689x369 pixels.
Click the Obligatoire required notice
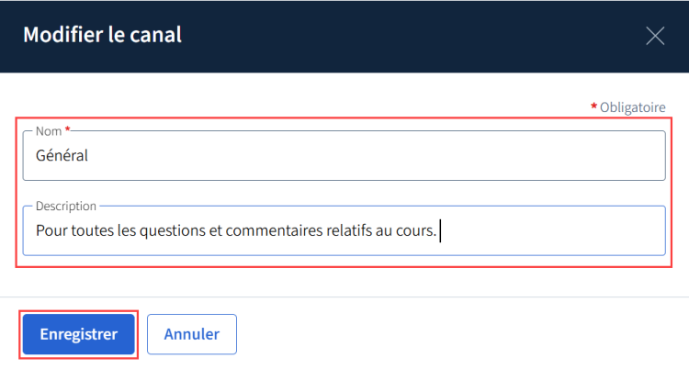click(x=632, y=107)
